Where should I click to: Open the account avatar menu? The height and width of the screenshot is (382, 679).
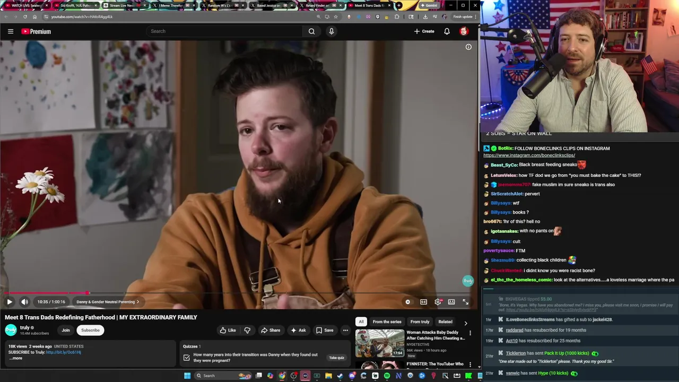pos(464,31)
